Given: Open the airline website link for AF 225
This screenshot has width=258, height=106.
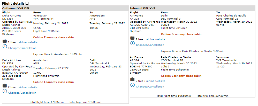Looking at the screenshot, I should pyautogui.click(x=156, y=39).
